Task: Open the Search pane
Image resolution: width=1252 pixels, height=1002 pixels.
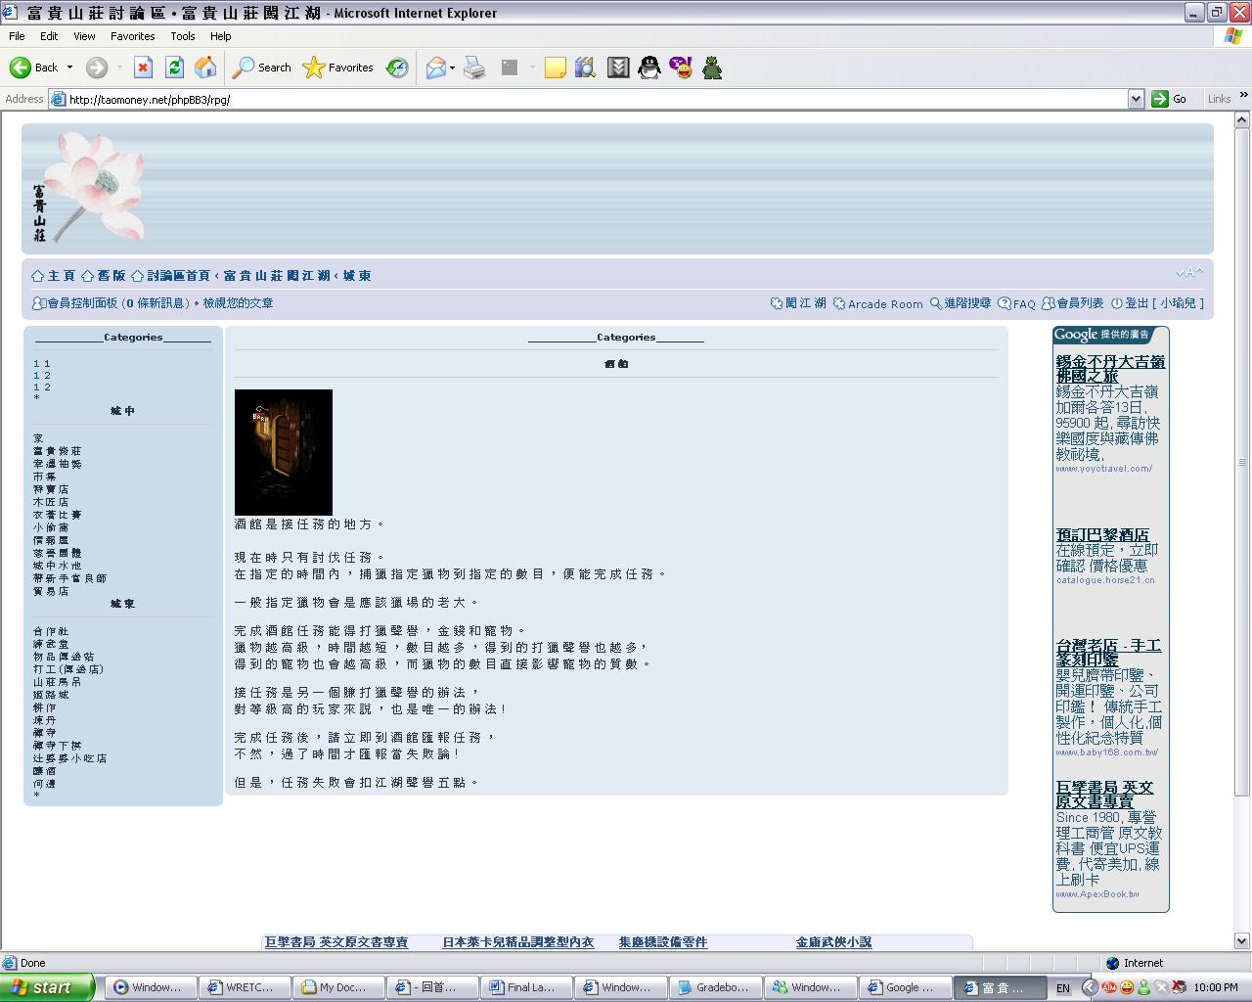Action: click(262, 68)
